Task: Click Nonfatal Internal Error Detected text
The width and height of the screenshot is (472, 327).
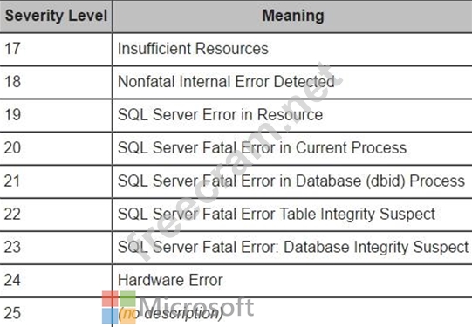Action: tap(226, 81)
